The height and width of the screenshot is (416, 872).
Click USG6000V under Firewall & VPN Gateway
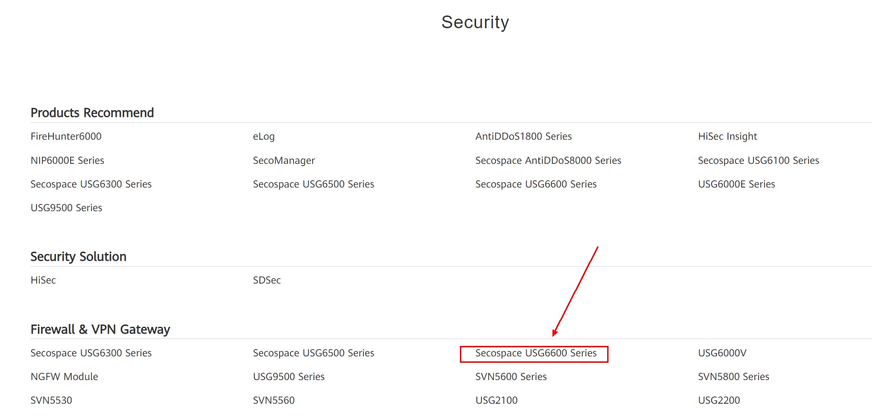[x=722, y=353]
